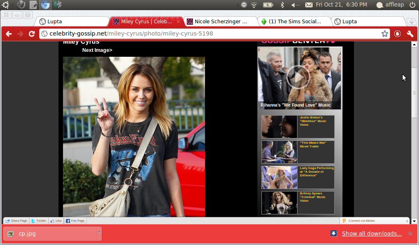Click the browser forward arrow

20,34
